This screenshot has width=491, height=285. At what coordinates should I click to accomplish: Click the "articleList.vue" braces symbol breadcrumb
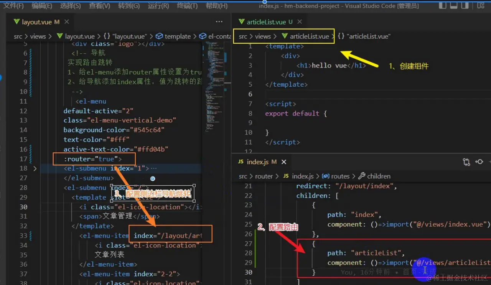pos(364,36)
